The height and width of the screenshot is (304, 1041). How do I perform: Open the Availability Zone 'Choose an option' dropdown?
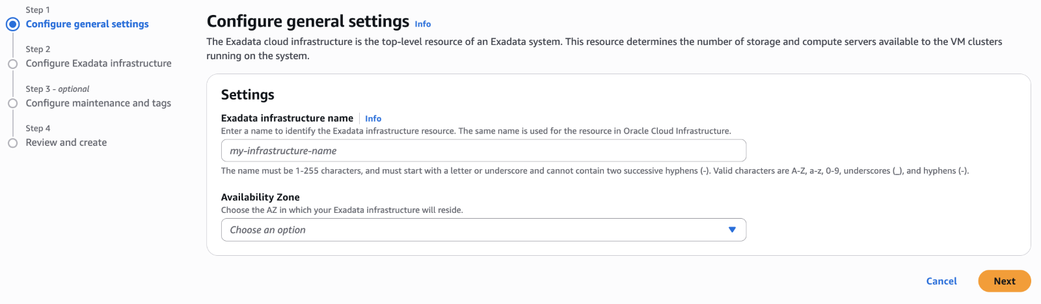(x=475, y=230)
